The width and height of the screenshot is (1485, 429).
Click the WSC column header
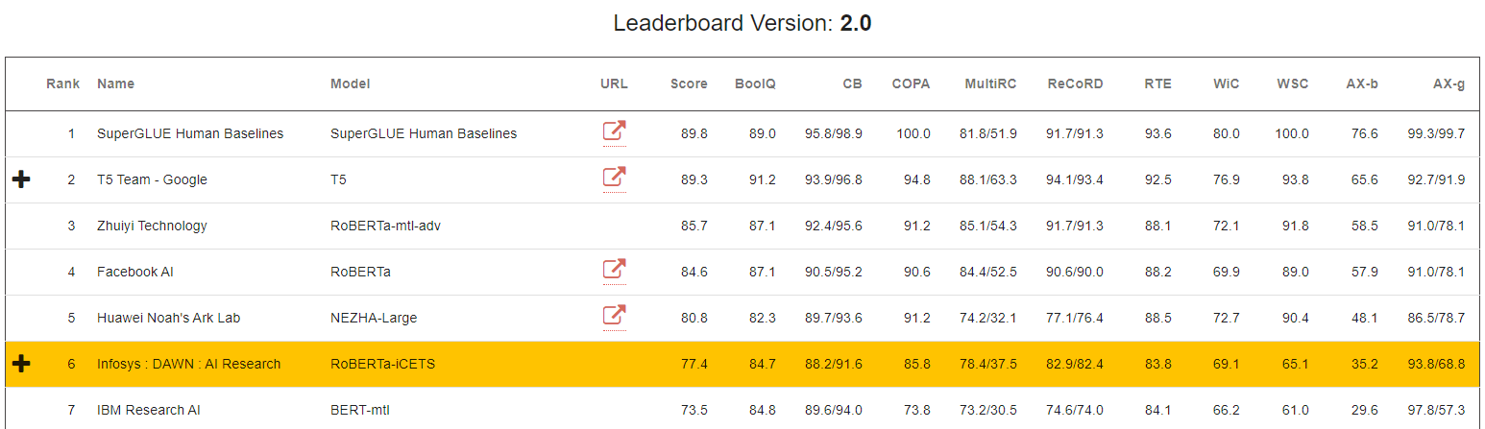1292,83
